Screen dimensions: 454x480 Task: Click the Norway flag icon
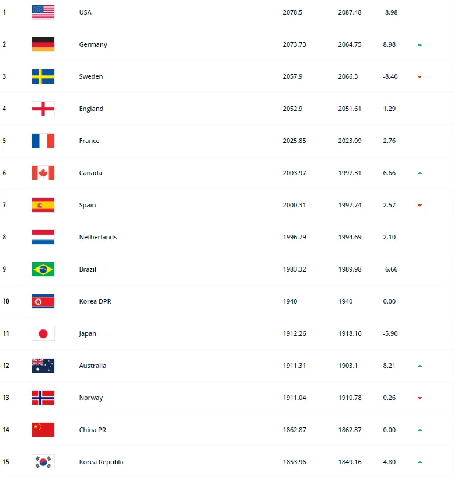pyautogui.click(x=43, y=398)
